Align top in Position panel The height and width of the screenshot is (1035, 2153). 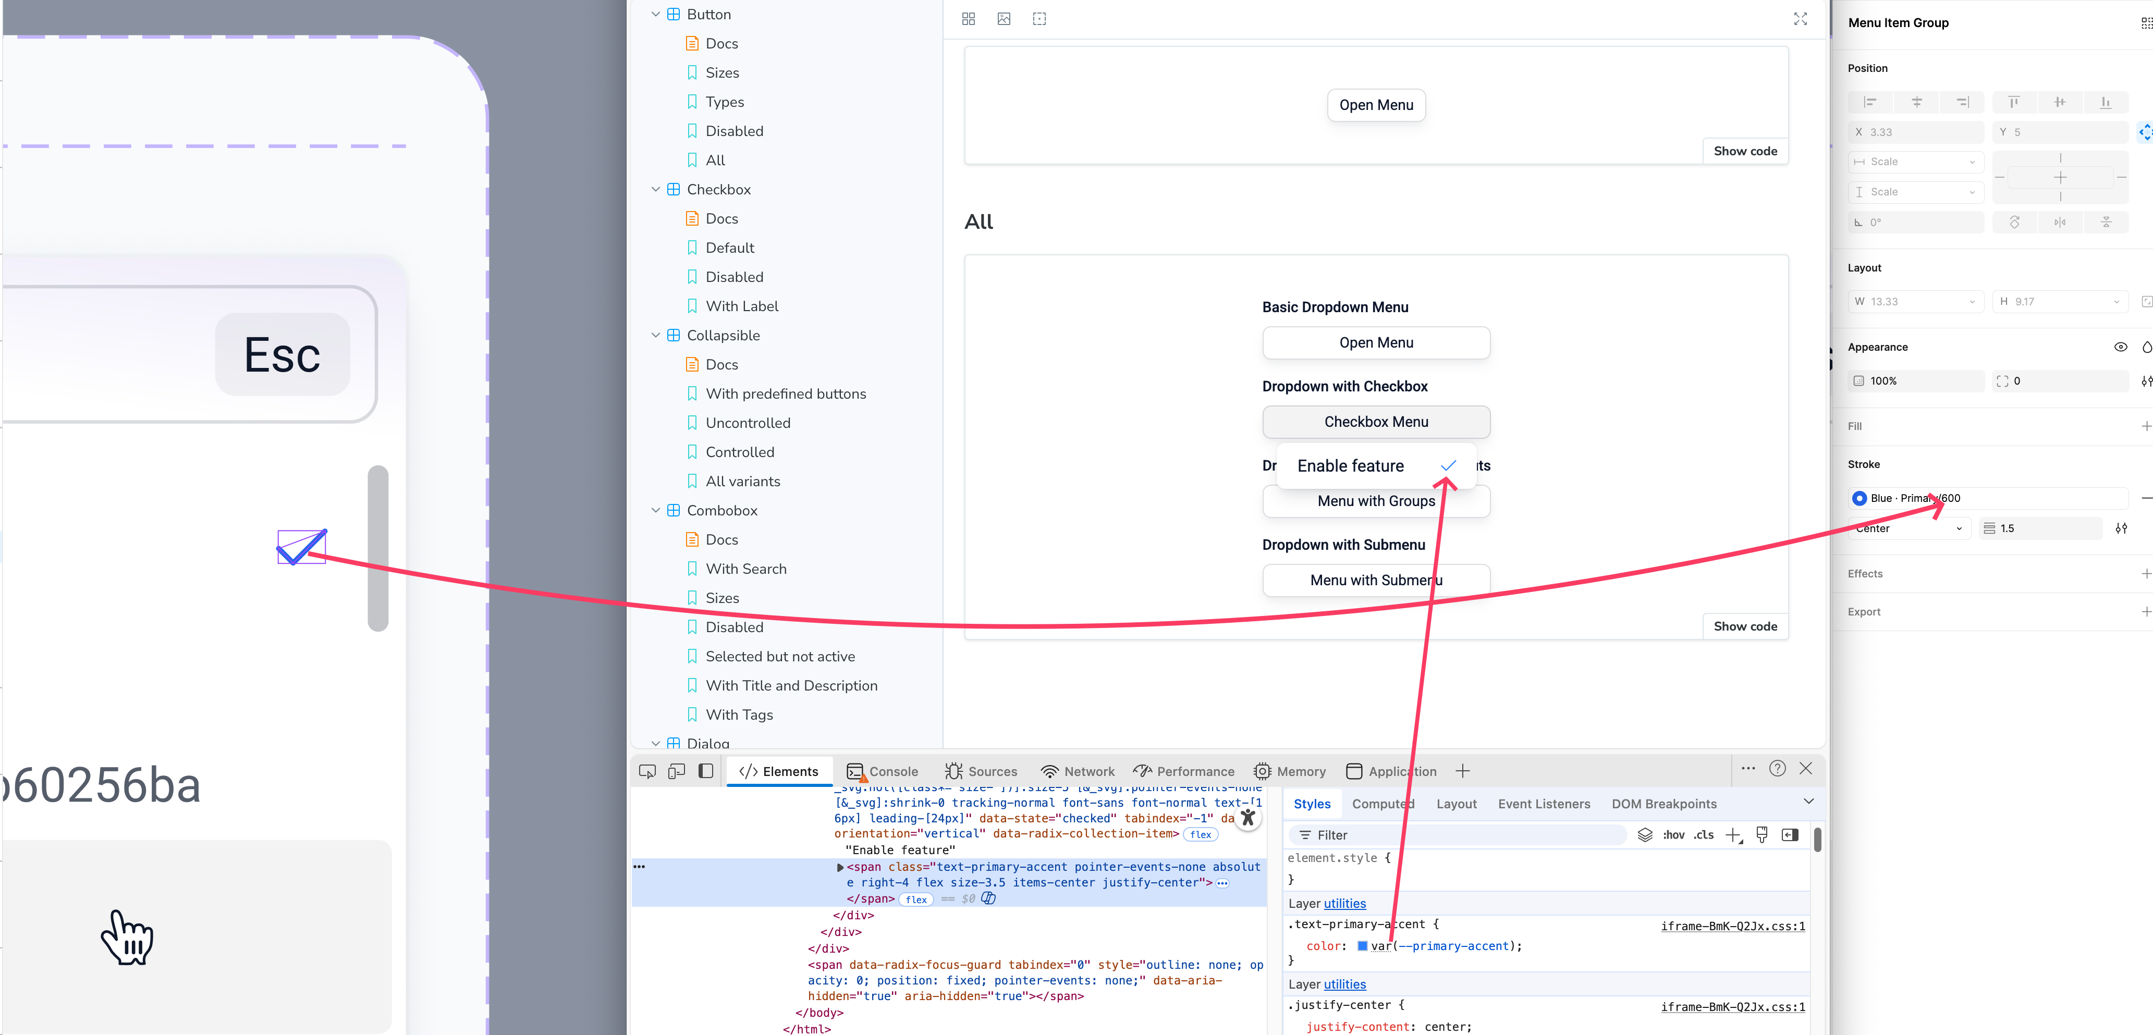point(2014,102)
